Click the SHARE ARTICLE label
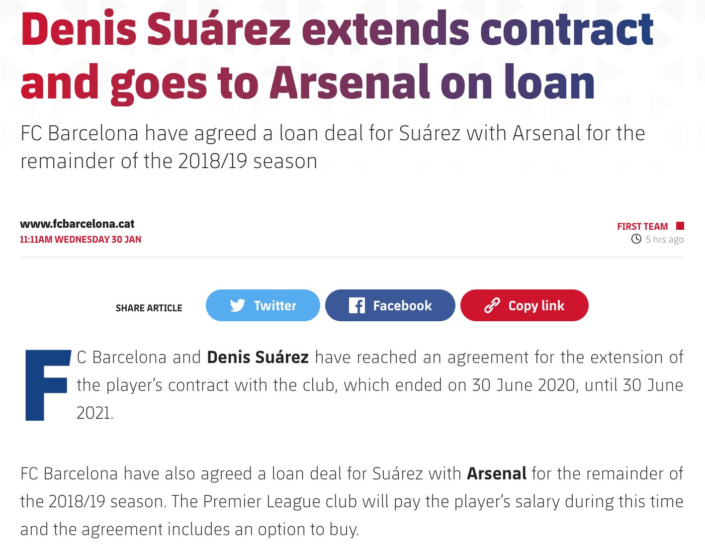Image resolution: width=705 pixels, height=553 pixels. (149, 308)
